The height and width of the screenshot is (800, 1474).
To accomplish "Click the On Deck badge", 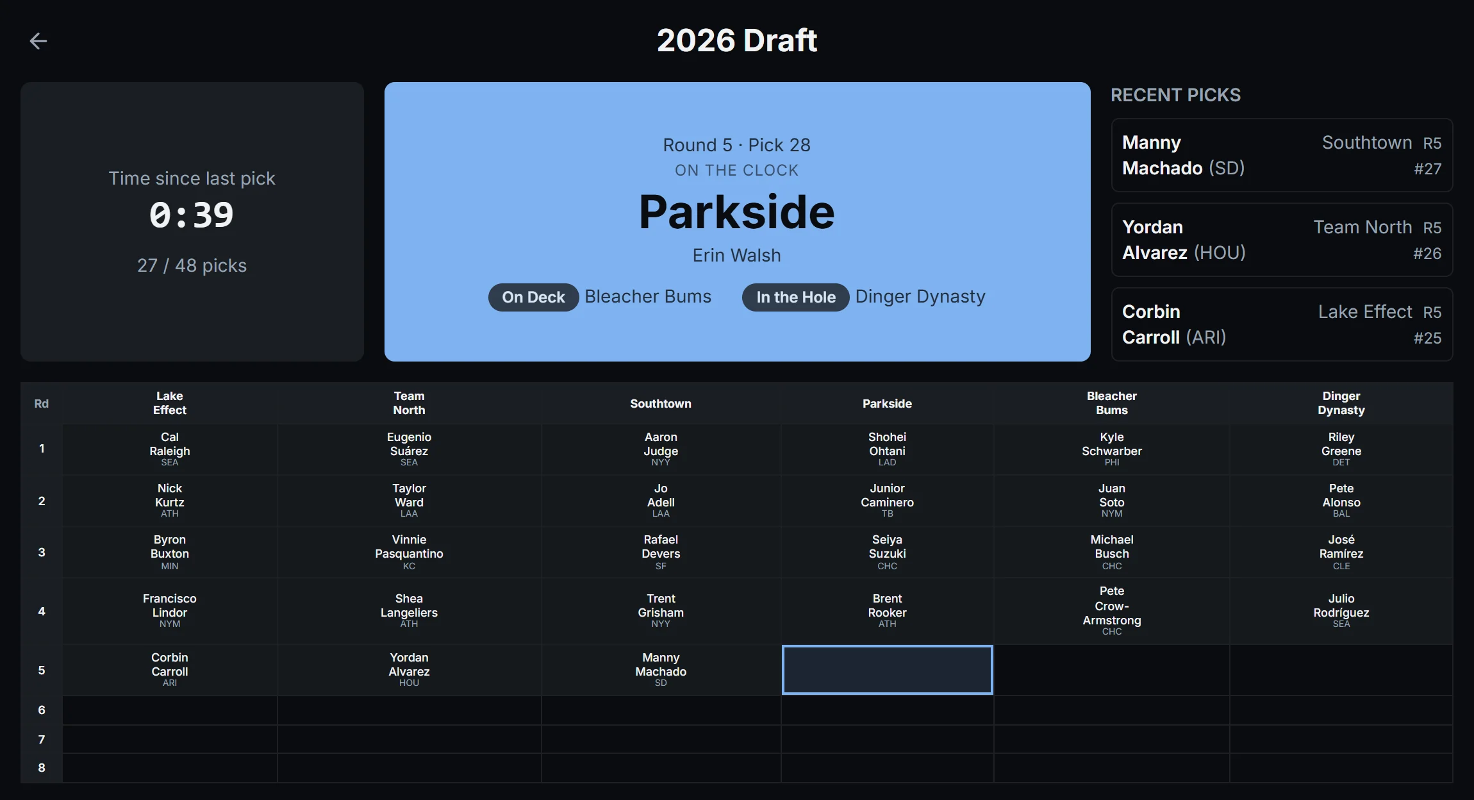I will pyautogui.click(x=533, y=297).
